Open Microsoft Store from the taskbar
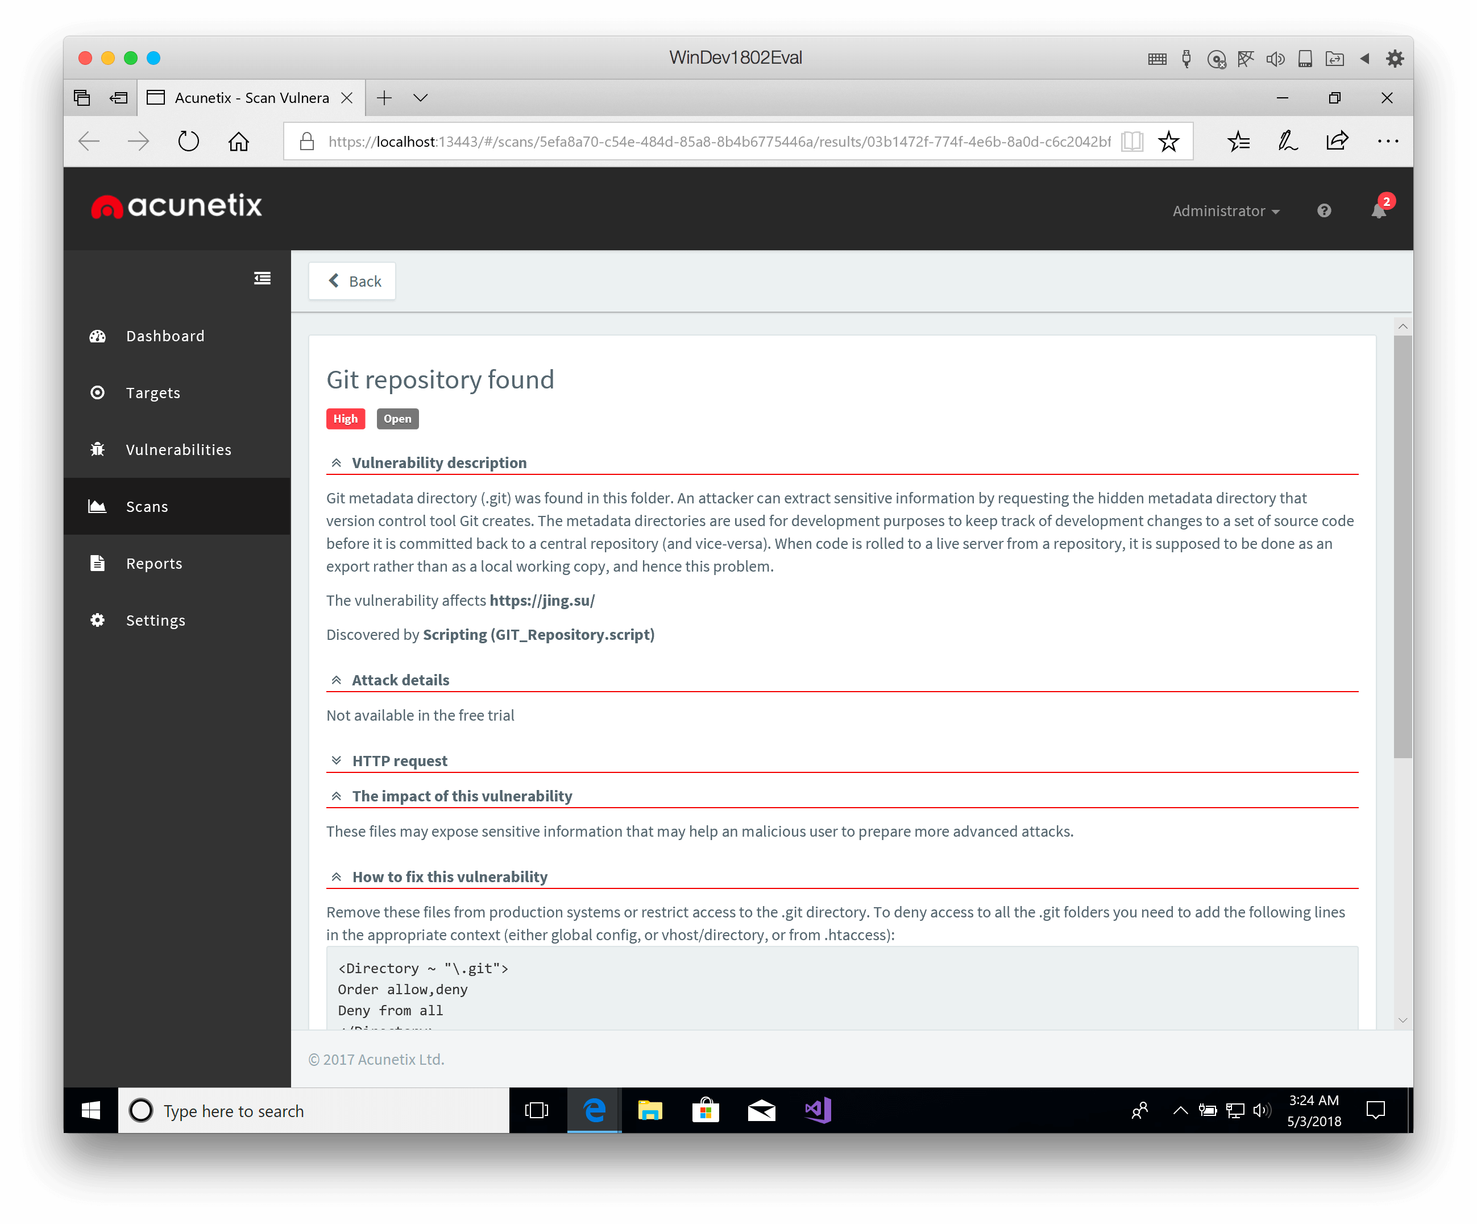This screenshot has height=1224, width=1477. [x=706, y=1110]
